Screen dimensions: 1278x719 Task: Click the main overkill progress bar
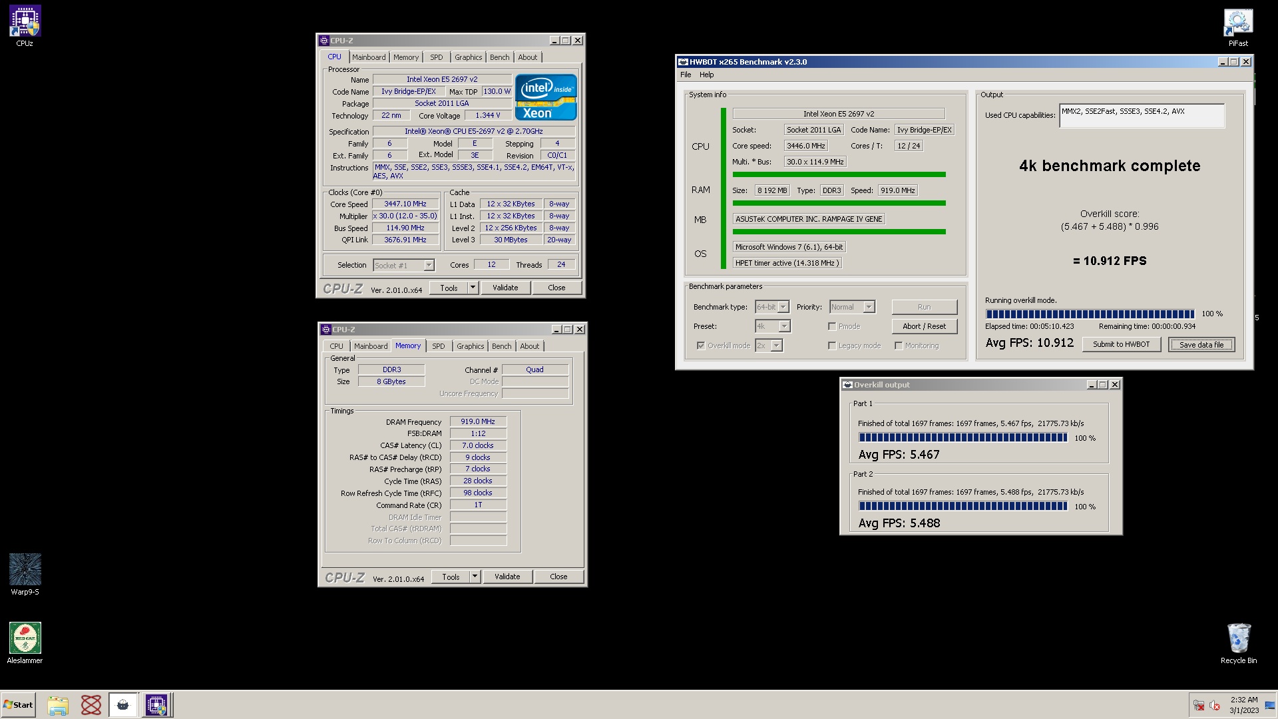1090,314
